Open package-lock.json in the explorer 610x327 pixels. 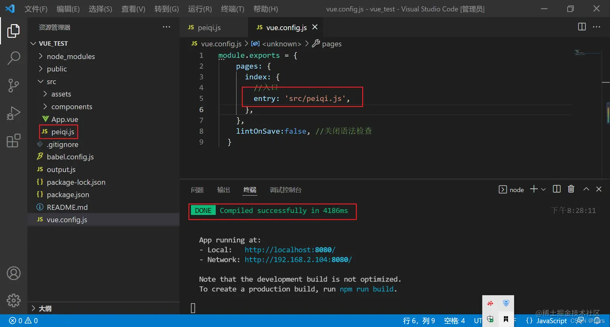[76, 182]
